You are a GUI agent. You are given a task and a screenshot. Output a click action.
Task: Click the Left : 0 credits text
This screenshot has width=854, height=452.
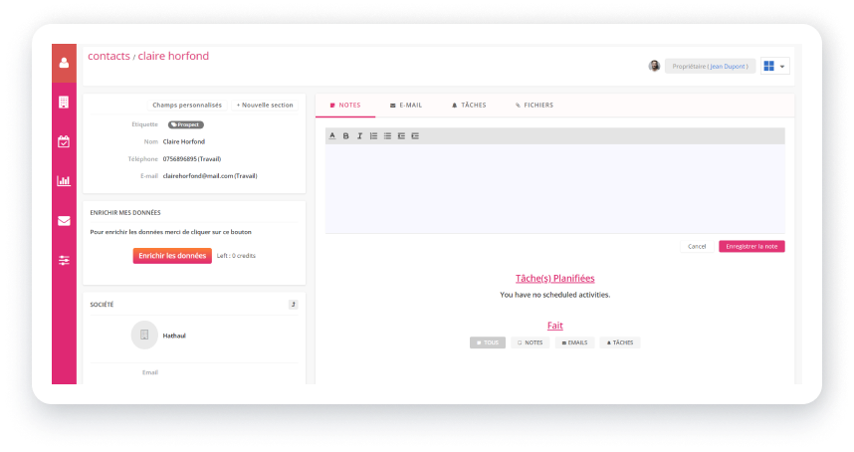(236, 256)
